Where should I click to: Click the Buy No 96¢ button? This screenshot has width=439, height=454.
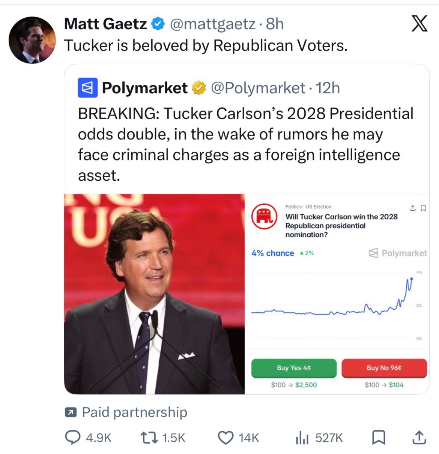[384, 368]
